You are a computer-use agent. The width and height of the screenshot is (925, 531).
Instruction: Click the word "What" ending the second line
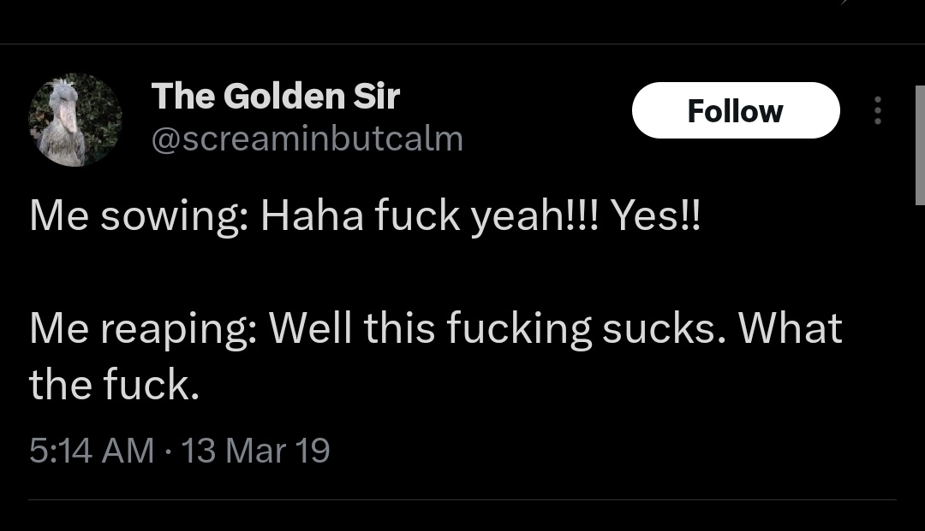click(790, 329)
